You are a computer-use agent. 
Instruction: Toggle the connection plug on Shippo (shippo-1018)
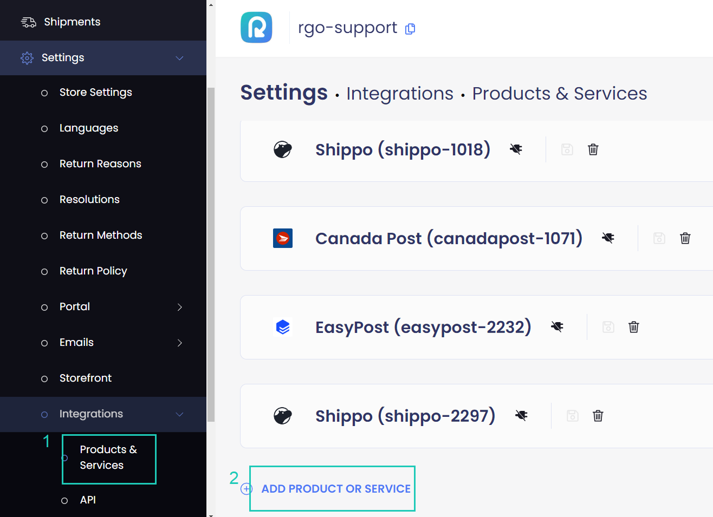(x=516, y=149)
